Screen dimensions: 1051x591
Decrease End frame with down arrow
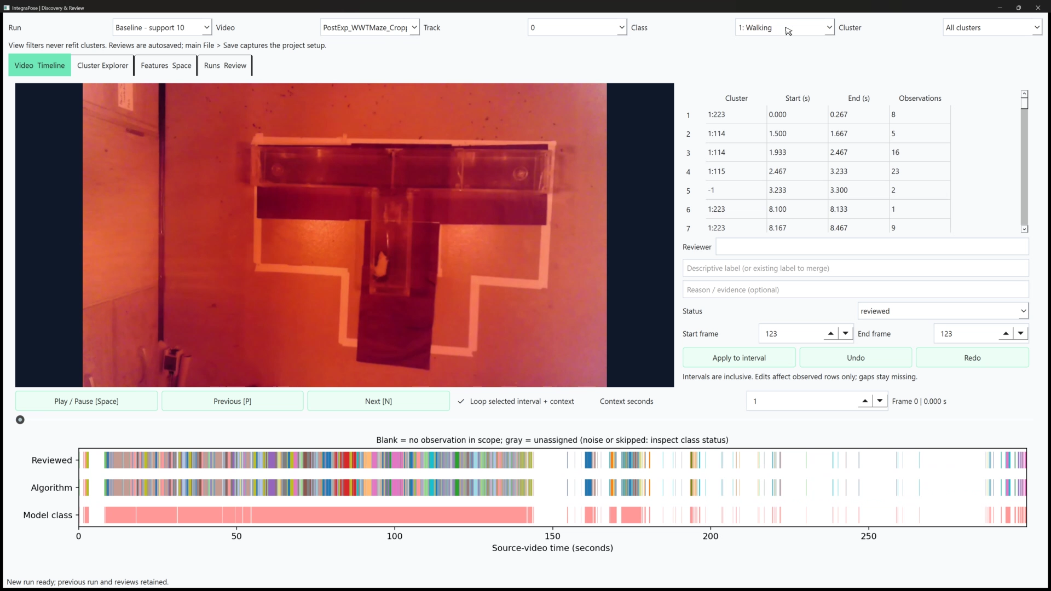tap(1021, 333)
